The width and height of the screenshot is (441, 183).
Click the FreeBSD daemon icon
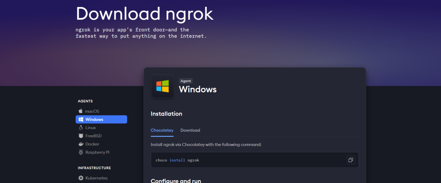point(81,136)
